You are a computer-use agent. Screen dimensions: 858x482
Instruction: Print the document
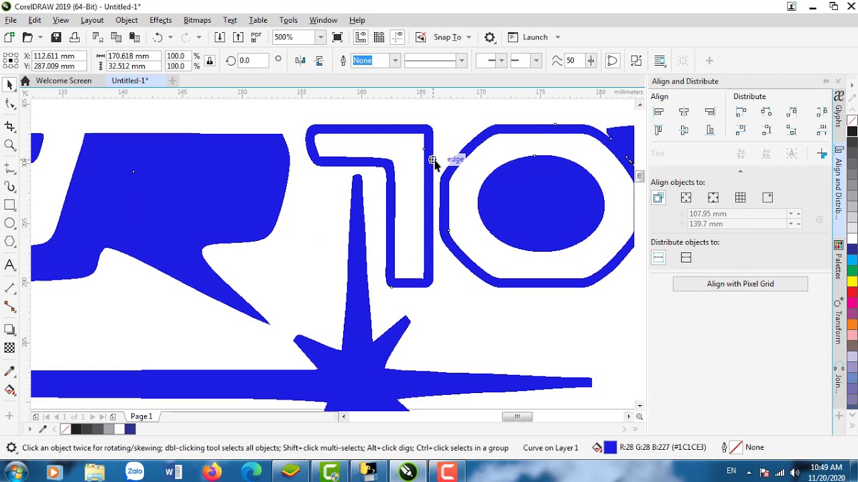[74, 37]
